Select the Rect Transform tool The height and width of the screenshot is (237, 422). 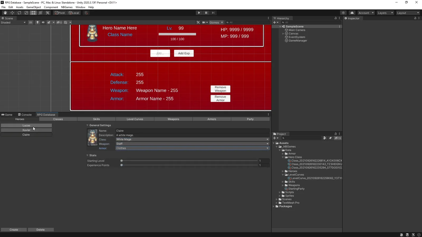(33, 13)
